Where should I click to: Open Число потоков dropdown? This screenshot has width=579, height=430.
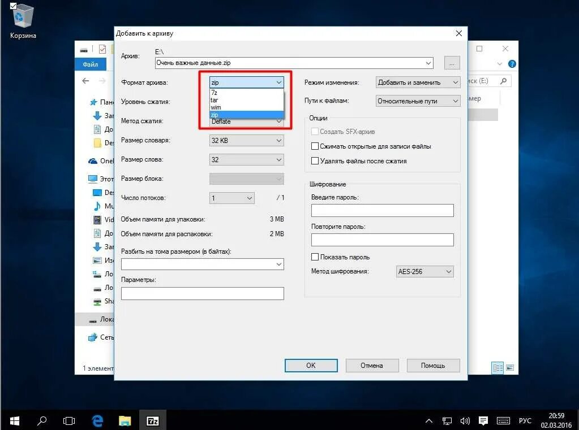coord(232,198)
